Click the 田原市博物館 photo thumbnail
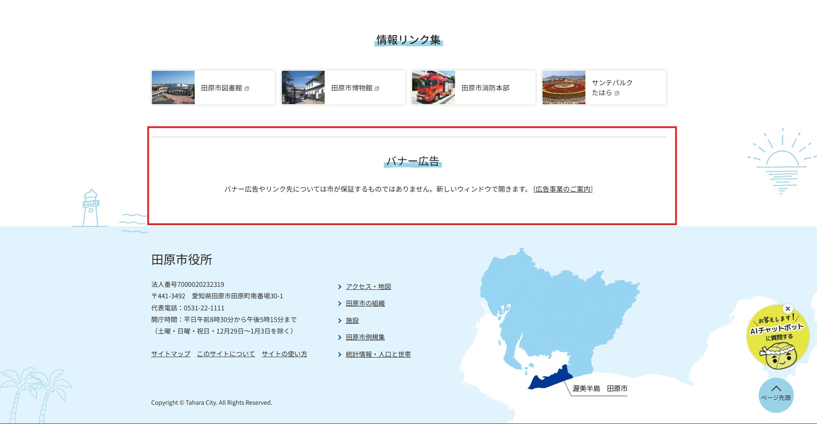This screenshot has width=817, height=424. pos(303,87)
